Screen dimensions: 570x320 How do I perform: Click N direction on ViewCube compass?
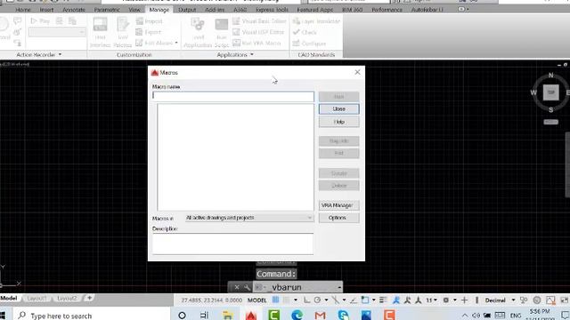pyautogui.click(x=550, y=75)
